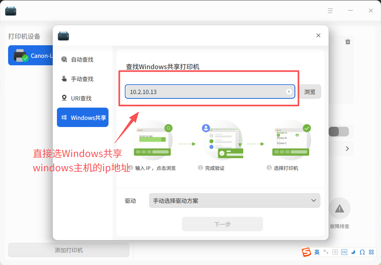Viewport: 381px width, 265px height.
Task: Switch to the 自动查找 tab
Action: point(82,59)
